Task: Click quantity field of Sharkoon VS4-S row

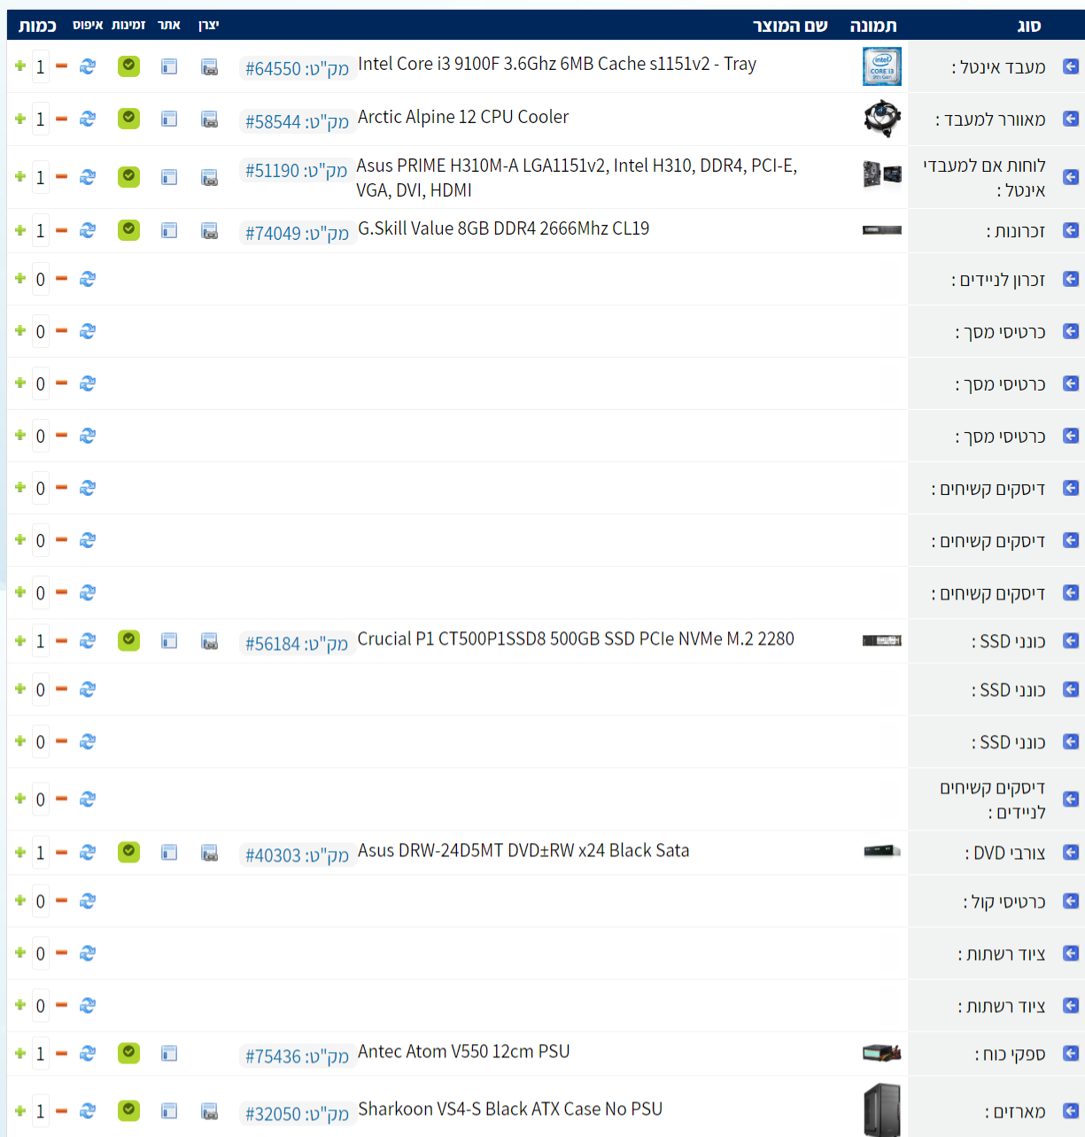Action: click(41, 1110)
